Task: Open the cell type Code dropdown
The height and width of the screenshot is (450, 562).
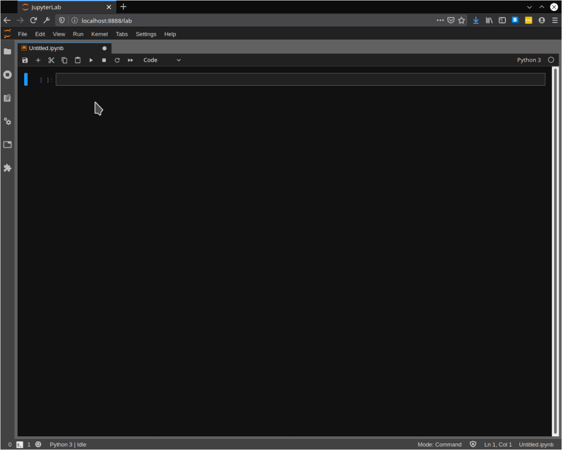Action: [x=162, y=60]
